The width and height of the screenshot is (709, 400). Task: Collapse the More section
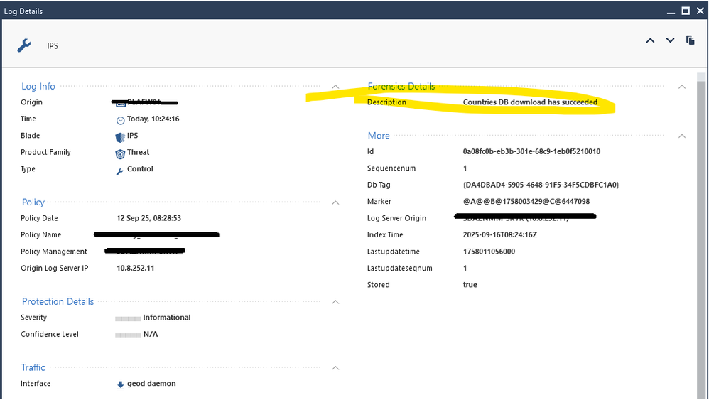click(x=682, y=136)
